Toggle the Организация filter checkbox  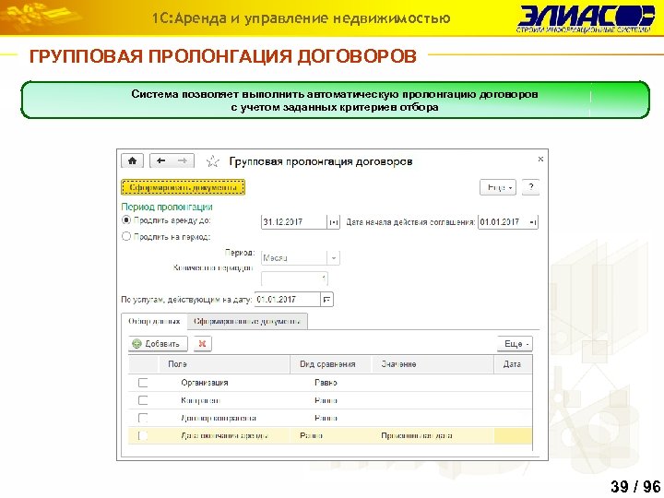click(143, 383)
